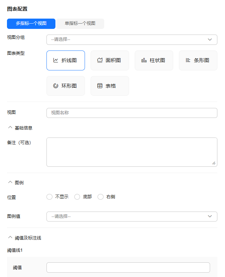Open the 视图分组 select box

pyautogui.click(x=126, y=40)
